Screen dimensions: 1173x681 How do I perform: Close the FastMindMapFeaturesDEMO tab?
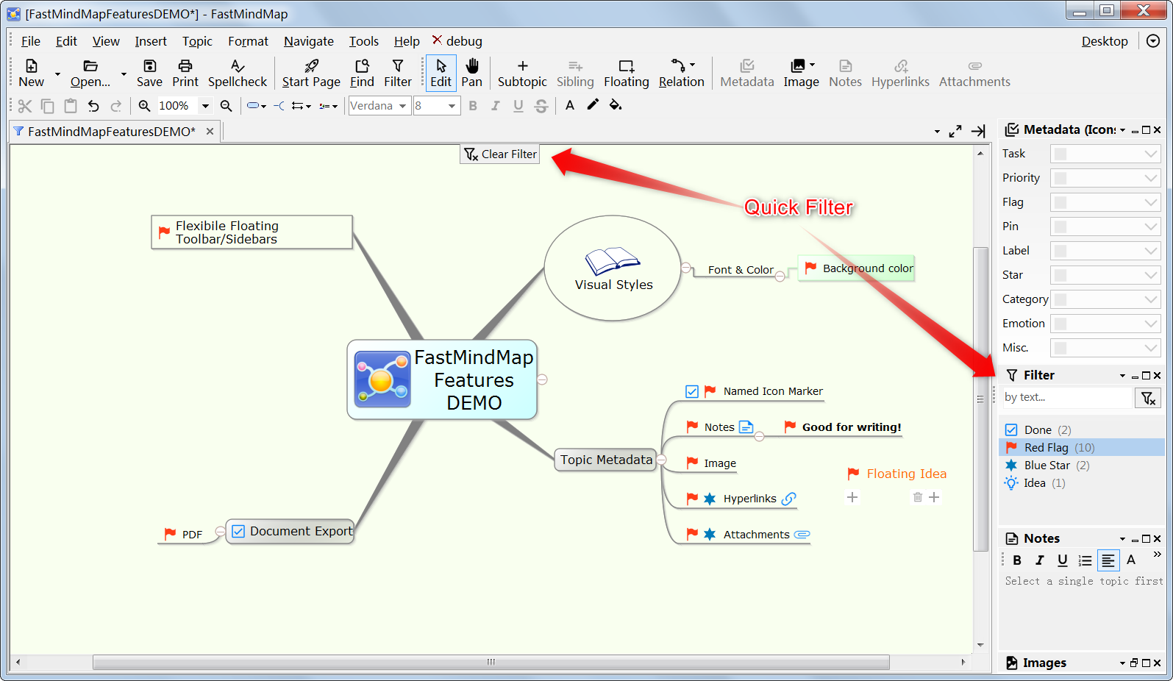pyautogui.click(x=210, y=132)
